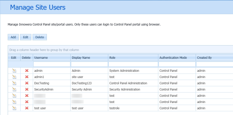Select the 'Security Admin' display name cell

point(89,89)
